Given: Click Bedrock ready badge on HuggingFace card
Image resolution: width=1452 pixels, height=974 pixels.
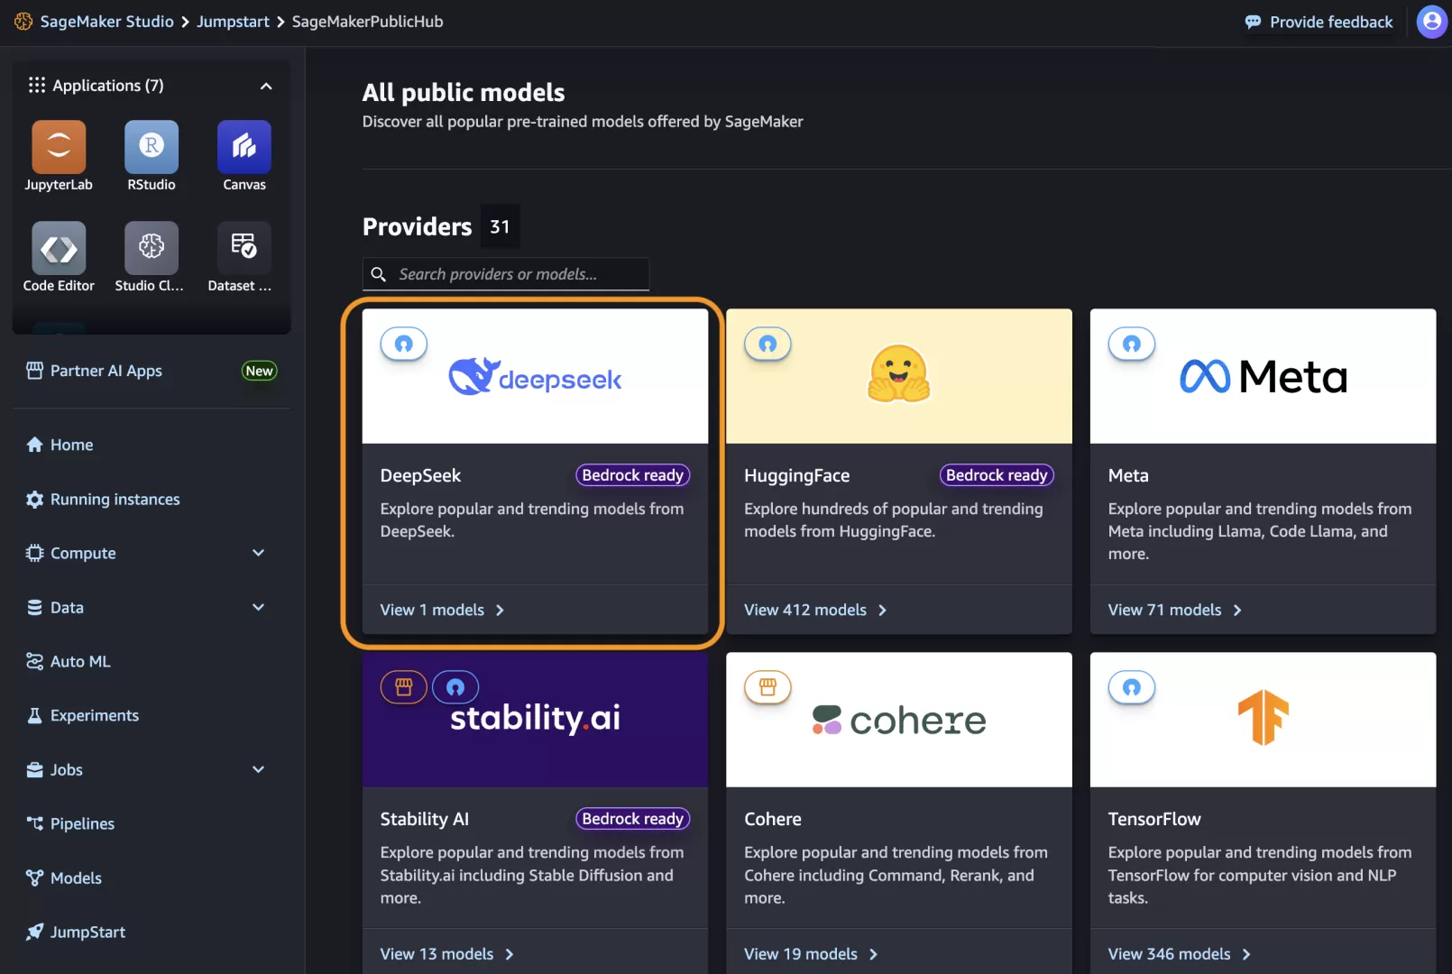Looking at the screenshot, I should [x=997, y=475].
